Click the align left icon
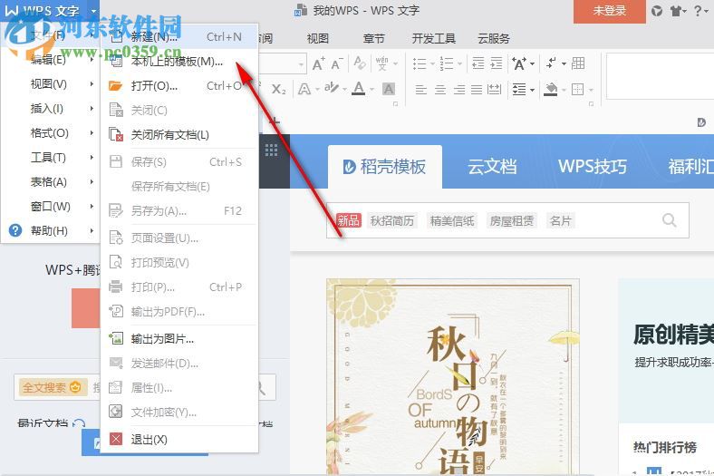 click(421, 89)
